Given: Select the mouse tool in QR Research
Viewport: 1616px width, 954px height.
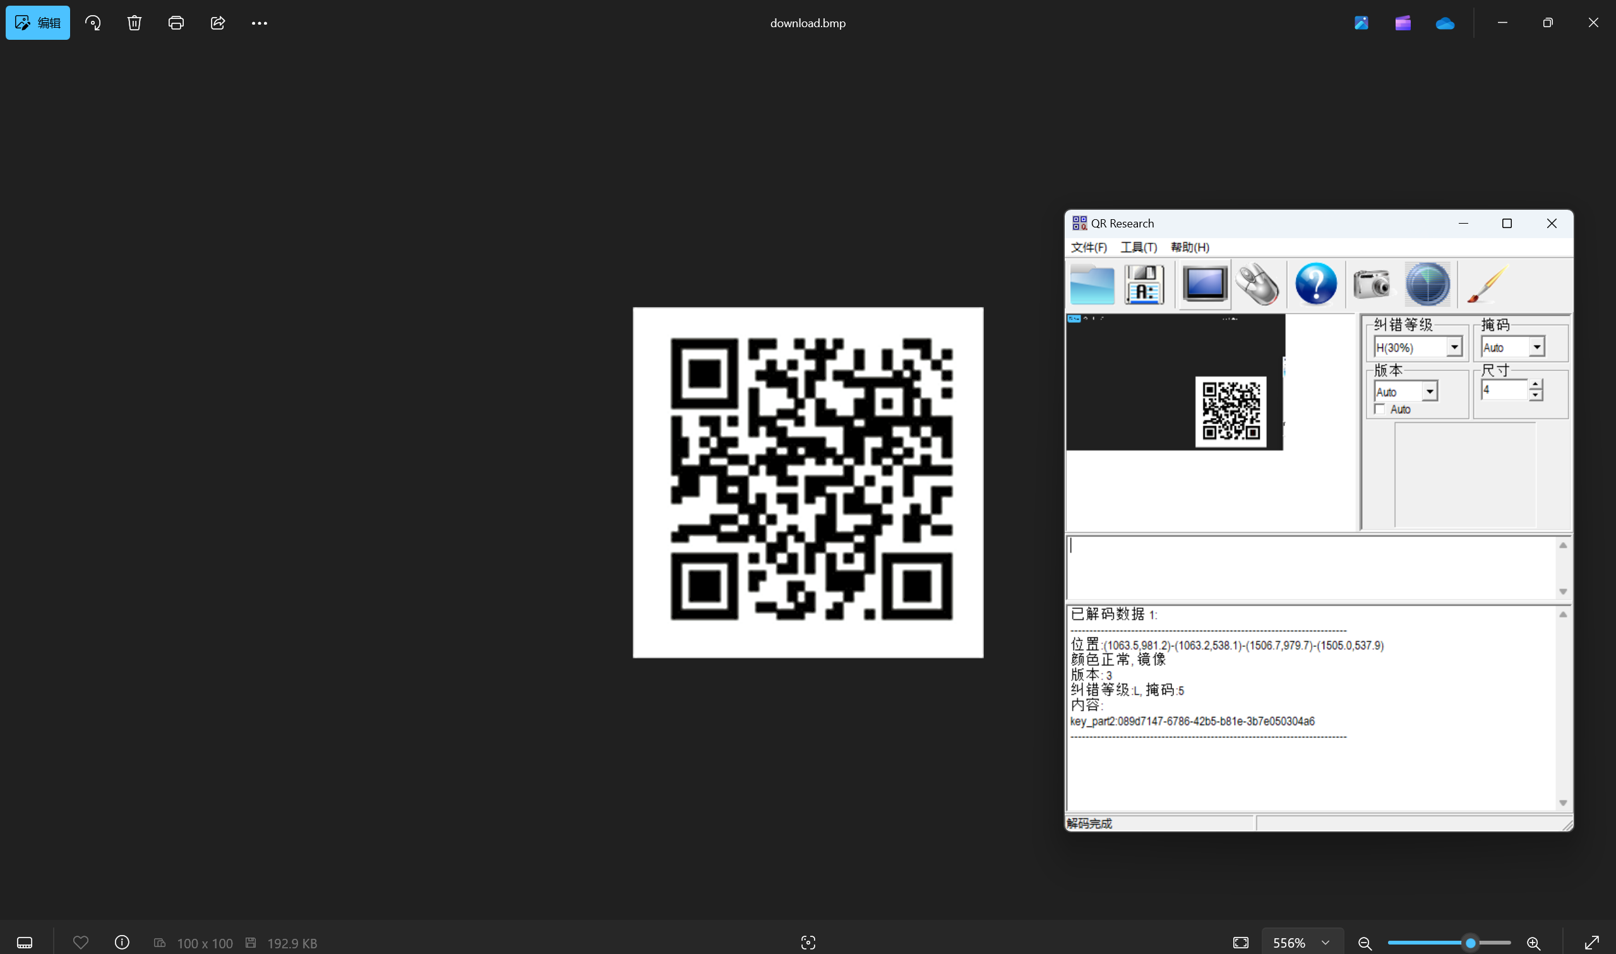Looking at the screenshot, I should point(1257,284).
